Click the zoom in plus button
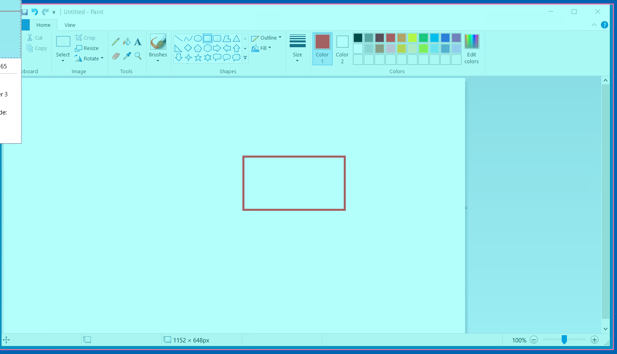 [x=595, y=340]
